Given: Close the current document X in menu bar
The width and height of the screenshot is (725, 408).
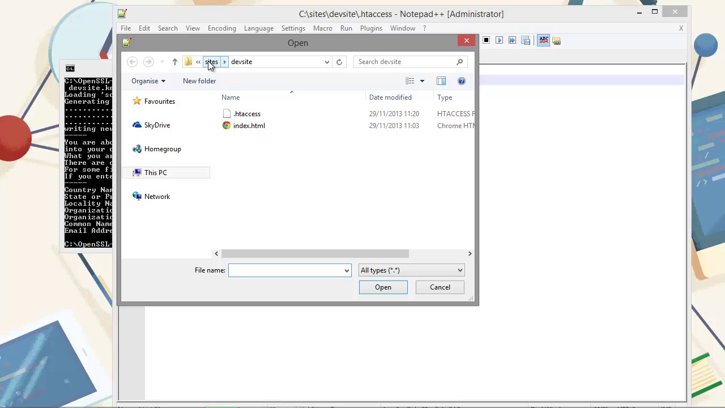Looking at the screenshot, I should [x=681, y=28].
